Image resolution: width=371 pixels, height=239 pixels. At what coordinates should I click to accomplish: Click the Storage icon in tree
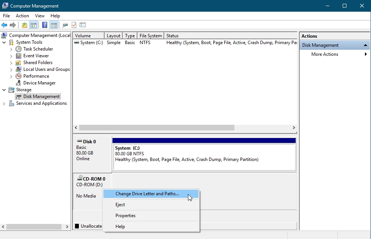coord(11,90)
